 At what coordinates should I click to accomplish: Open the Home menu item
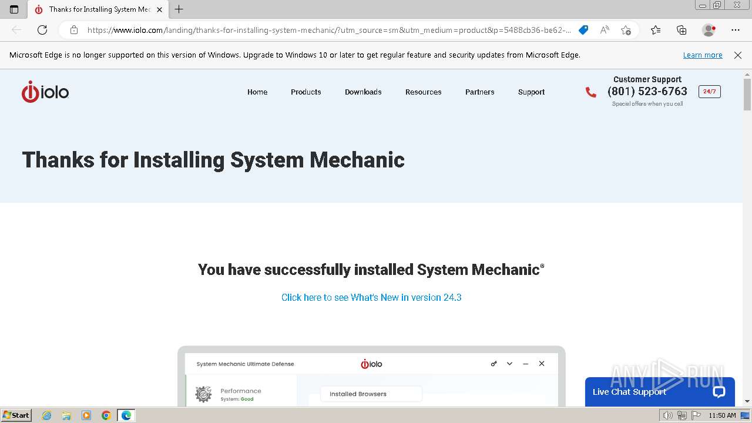pos(257,92)
